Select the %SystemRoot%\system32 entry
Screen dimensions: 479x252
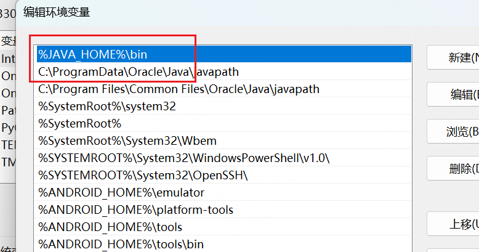coord(223,106)
